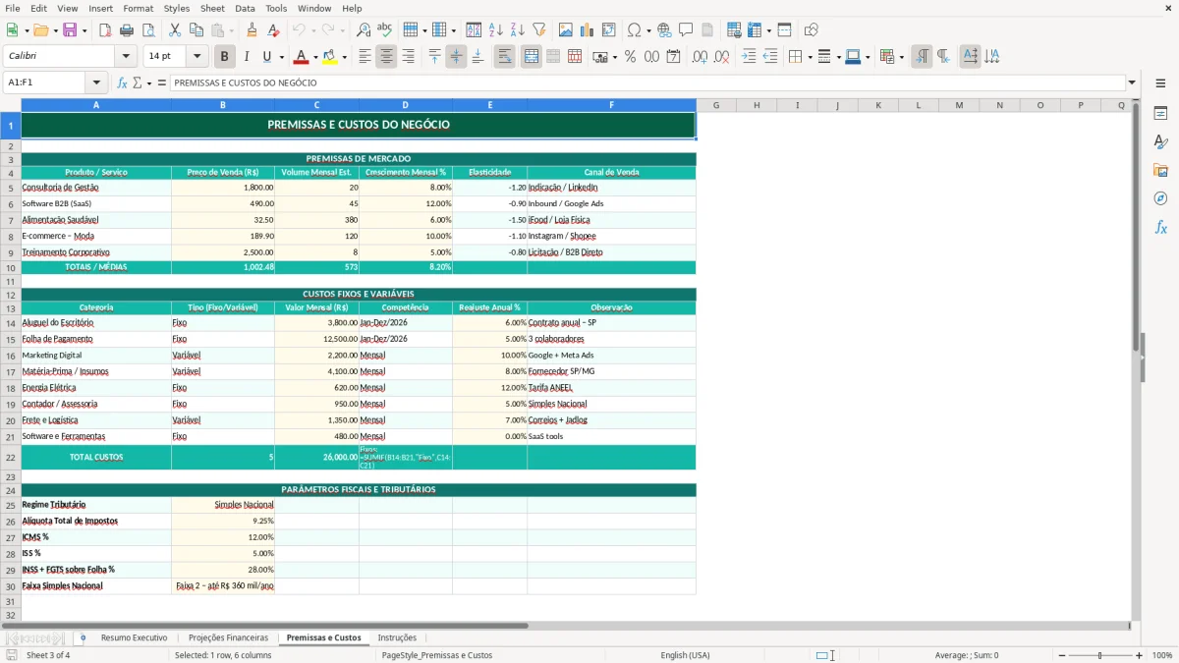This screenshot has height=663, width=1179.
Task: Click Merge and Center Cells icon
Action: coord(532,57)
